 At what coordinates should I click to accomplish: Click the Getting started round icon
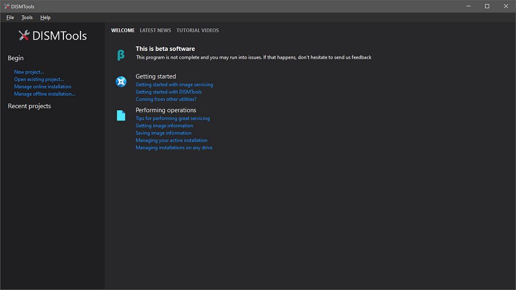pyautogui.click(x=121, y=81)
